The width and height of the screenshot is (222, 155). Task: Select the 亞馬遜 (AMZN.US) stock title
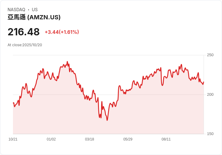[34, 17]
